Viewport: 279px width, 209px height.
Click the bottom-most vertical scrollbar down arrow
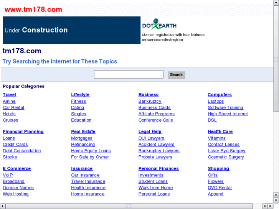tap(276, 201)
